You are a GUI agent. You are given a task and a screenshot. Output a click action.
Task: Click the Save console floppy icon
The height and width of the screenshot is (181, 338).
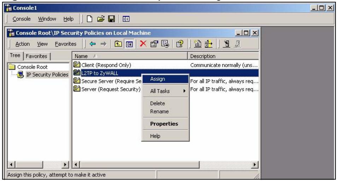tap(111, 19)
